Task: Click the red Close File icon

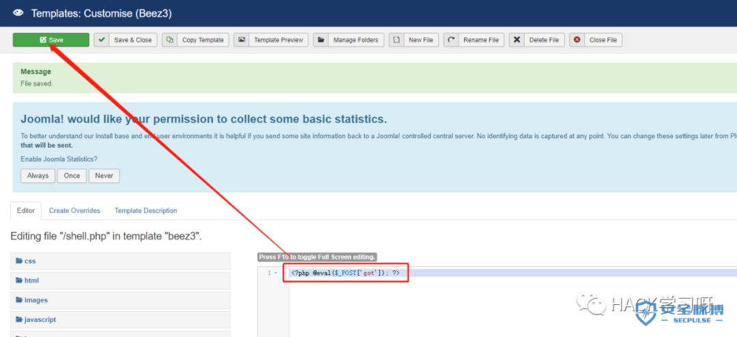Action: (x=577, y=40)
